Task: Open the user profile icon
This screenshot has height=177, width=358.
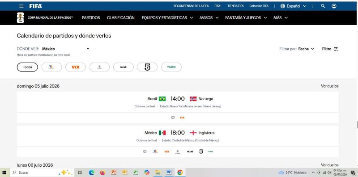Action: pyautogui.click(x=334, y=6)
